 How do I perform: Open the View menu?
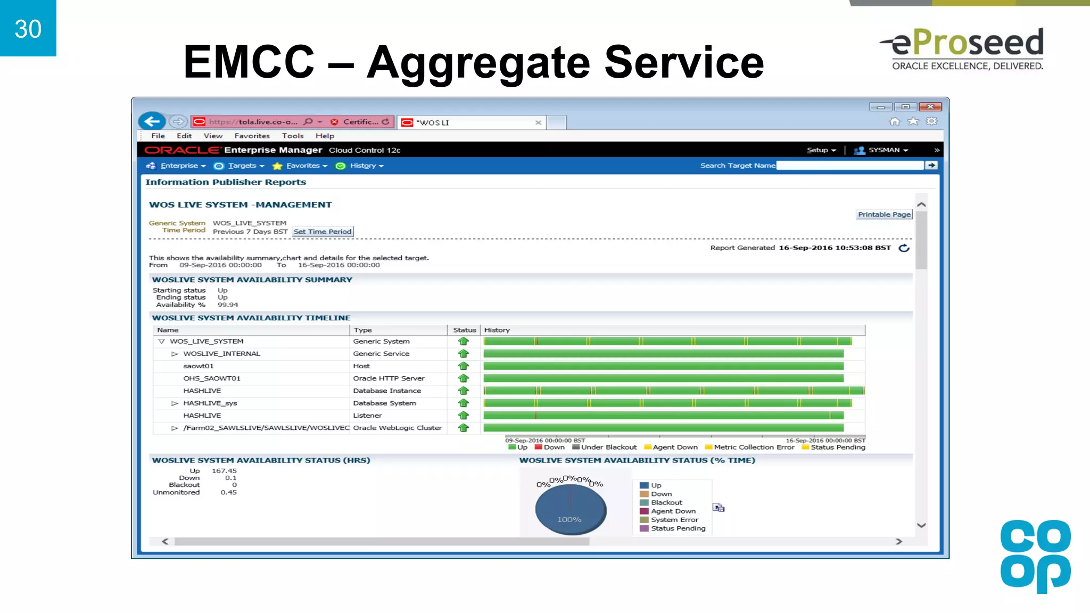213,136
